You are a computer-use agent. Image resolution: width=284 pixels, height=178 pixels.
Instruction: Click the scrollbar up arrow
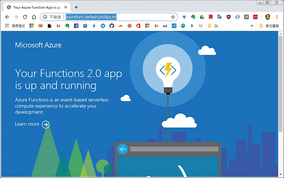point(280,34)
